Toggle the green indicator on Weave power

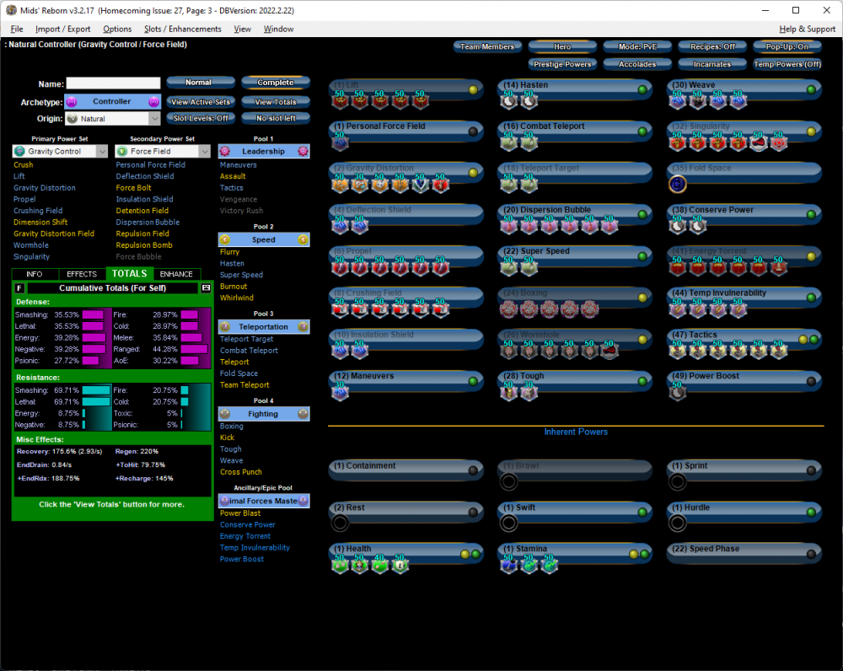point(810,89)
